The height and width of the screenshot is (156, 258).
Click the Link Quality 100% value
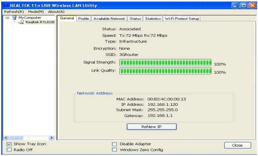point(220,72)
